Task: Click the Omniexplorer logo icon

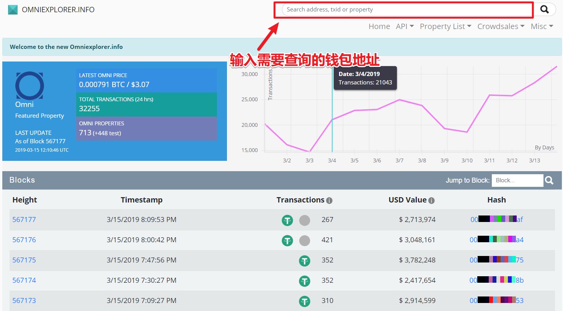Action: (x=13, y=10)
